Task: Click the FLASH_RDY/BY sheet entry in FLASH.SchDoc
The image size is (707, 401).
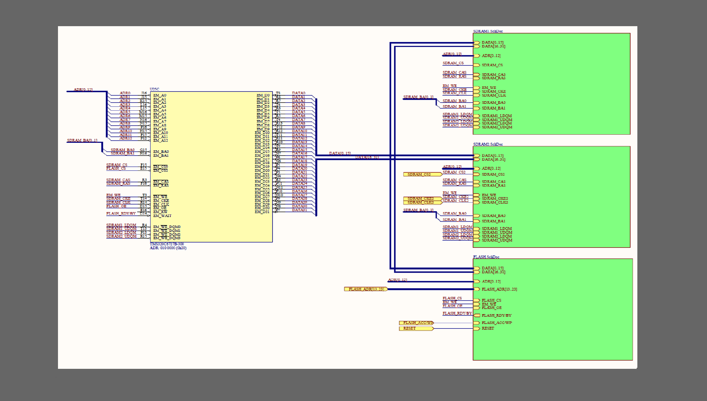Action: pyautogui.click(x=493, y=315)
